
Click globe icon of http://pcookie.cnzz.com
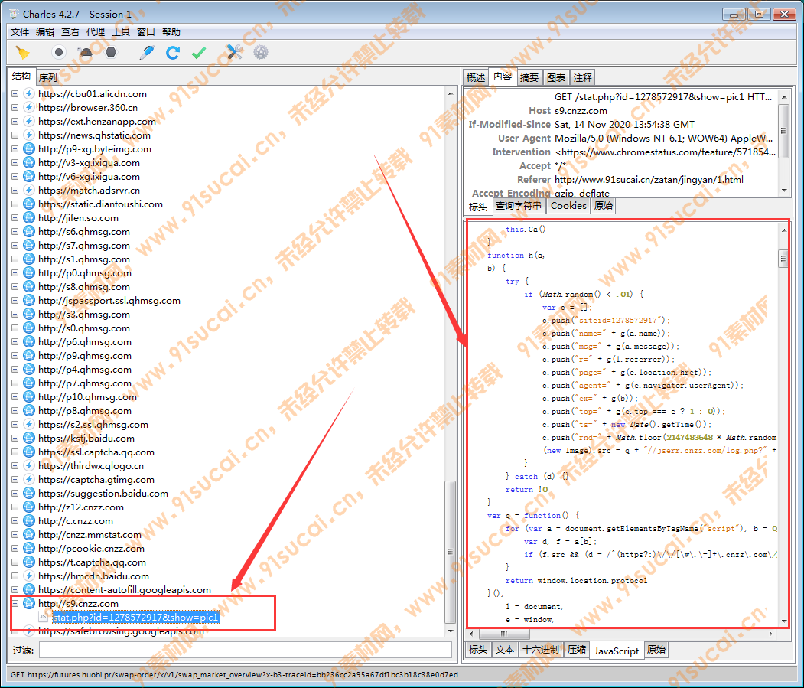coord(29,549)
